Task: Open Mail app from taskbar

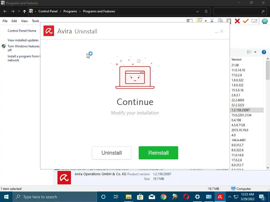Action: pyautogui.click(x=152, y=197)
